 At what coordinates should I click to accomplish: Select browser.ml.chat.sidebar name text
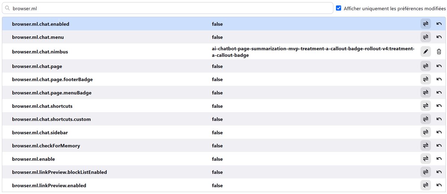(x=40, y=132)
